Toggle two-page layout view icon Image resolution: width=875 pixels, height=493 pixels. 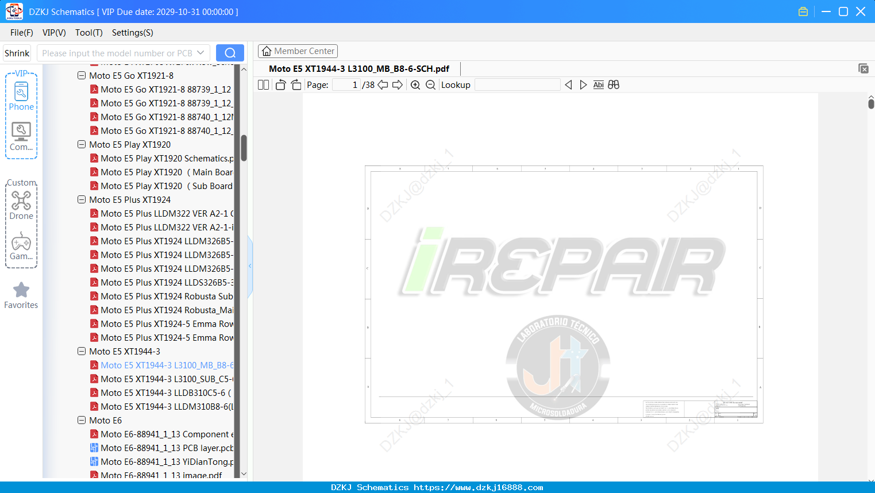coord(264,84)
